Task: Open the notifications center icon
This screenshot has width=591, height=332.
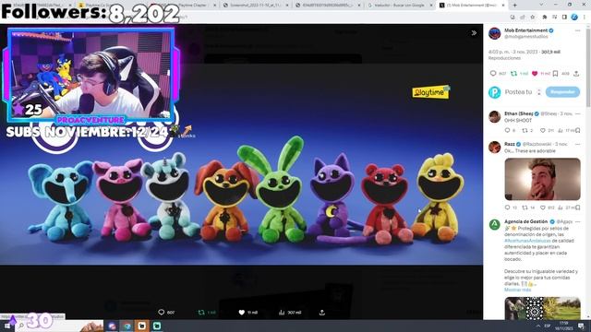Action: (x=581, y=326)
